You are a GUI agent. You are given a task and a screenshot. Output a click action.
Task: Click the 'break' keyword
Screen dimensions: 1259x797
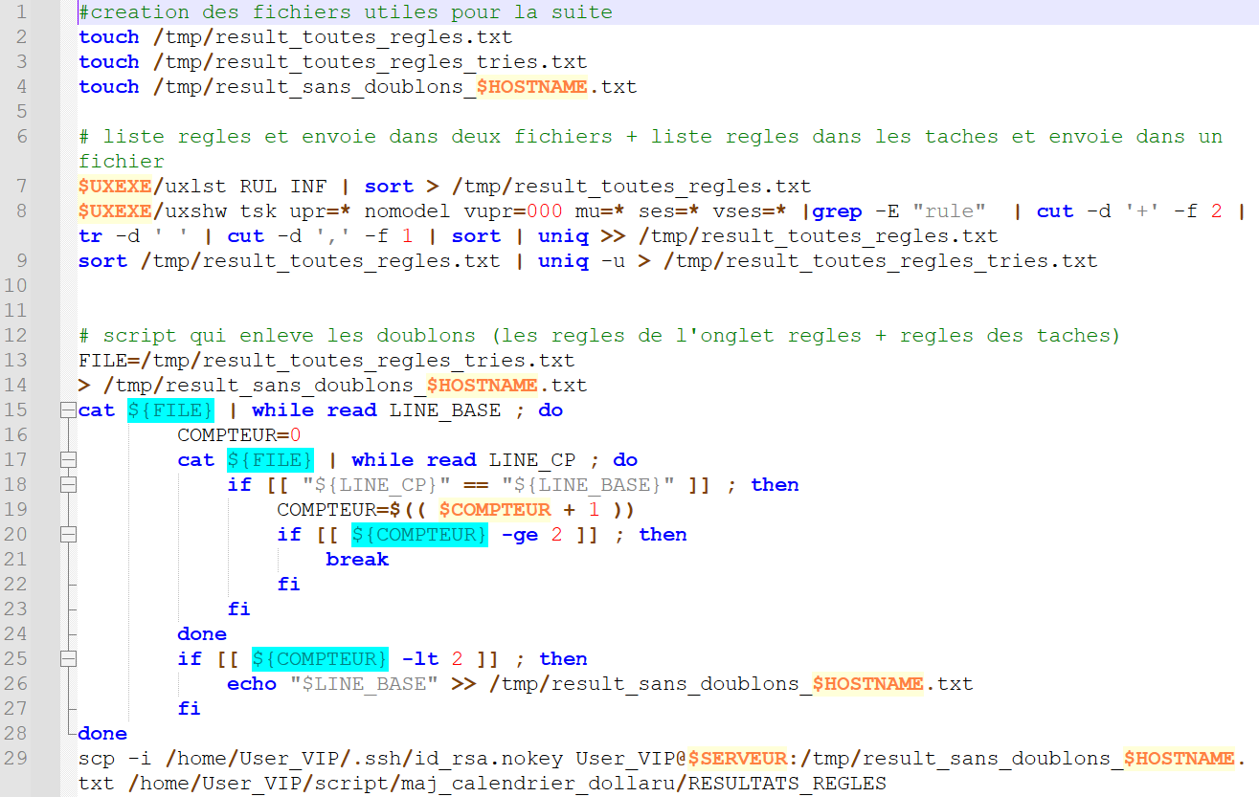(357, 560)
